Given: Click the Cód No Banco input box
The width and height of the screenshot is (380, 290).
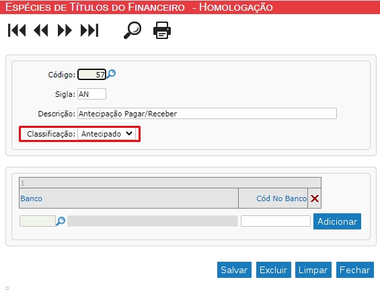Looking at the screenshot, I should tap(276, 221).
